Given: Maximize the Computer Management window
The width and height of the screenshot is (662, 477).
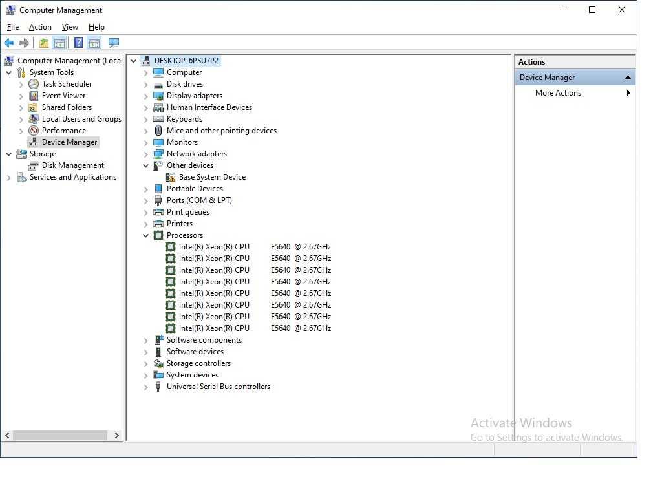Looking at the screenshot, I should click(592, 10).
